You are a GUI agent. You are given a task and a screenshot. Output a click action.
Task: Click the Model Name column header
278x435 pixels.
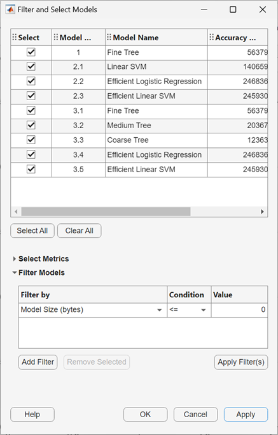tap(156, 38)
